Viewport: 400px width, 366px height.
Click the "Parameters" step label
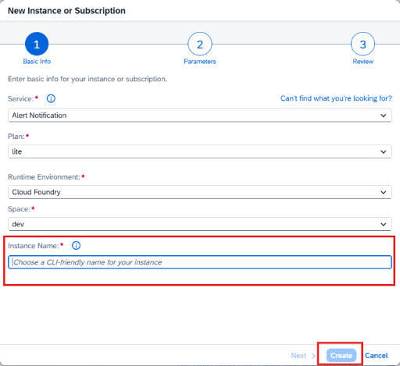(200, 62)
